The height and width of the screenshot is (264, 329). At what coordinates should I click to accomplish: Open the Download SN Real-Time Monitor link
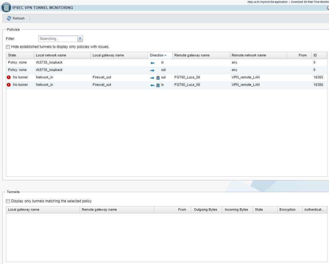click(310, 2)
